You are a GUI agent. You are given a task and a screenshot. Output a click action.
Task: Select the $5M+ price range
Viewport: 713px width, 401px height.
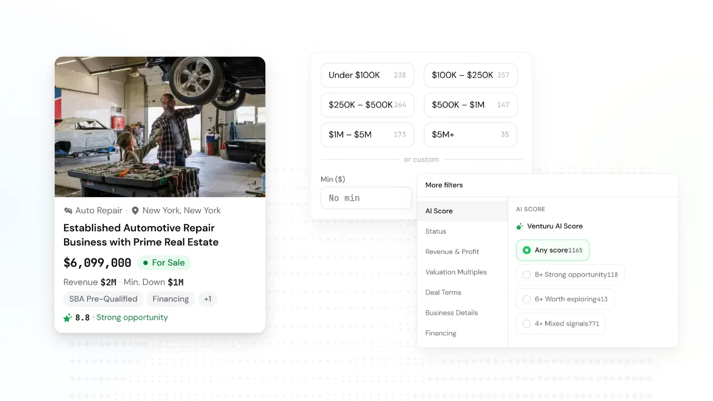(x=470, y=134)
